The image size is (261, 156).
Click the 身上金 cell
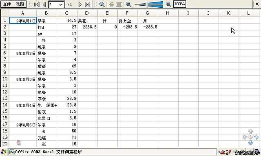tap(128, 21)
